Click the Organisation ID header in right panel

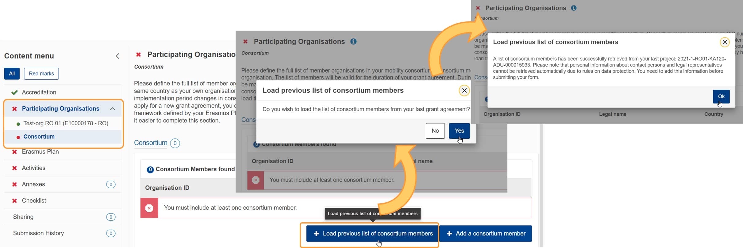502,114
